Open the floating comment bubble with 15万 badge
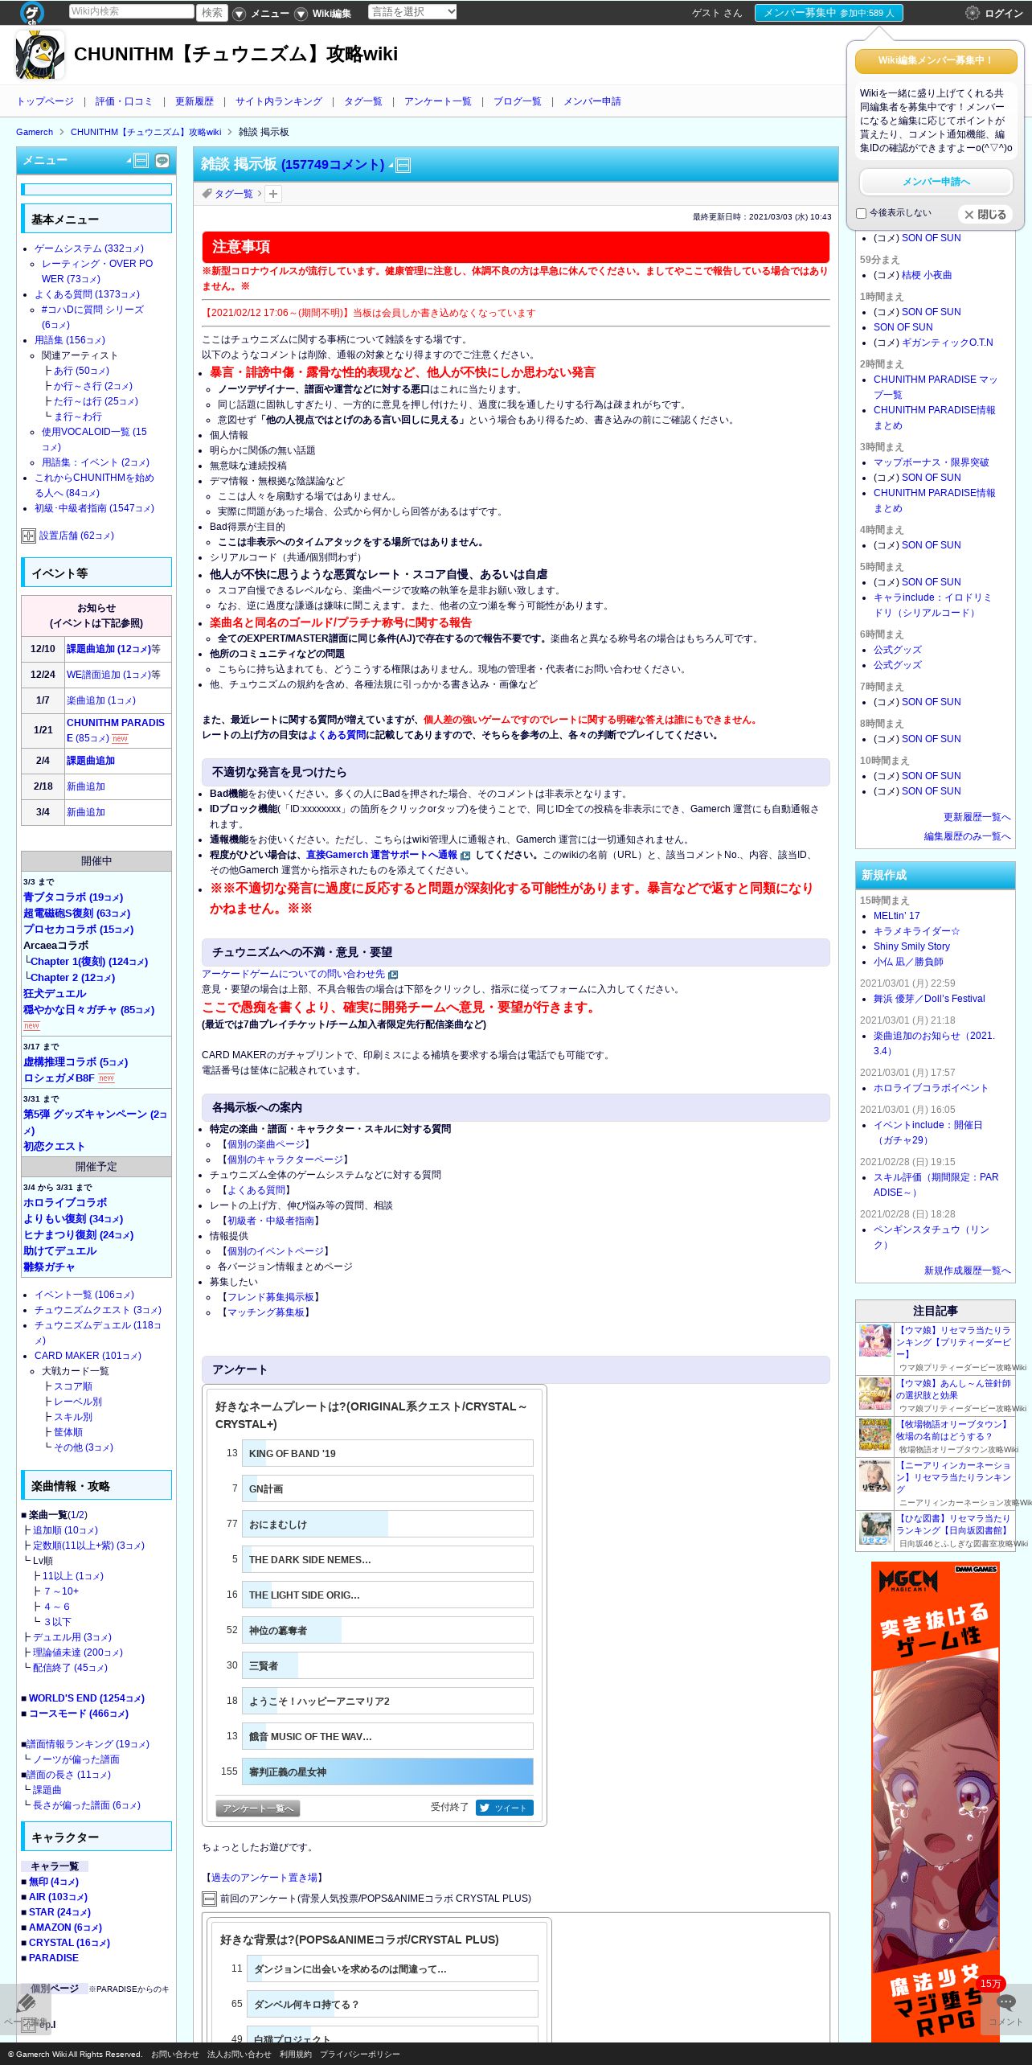The height and width of the screenshot is (2065, 1032). tap(1006, 2002)
